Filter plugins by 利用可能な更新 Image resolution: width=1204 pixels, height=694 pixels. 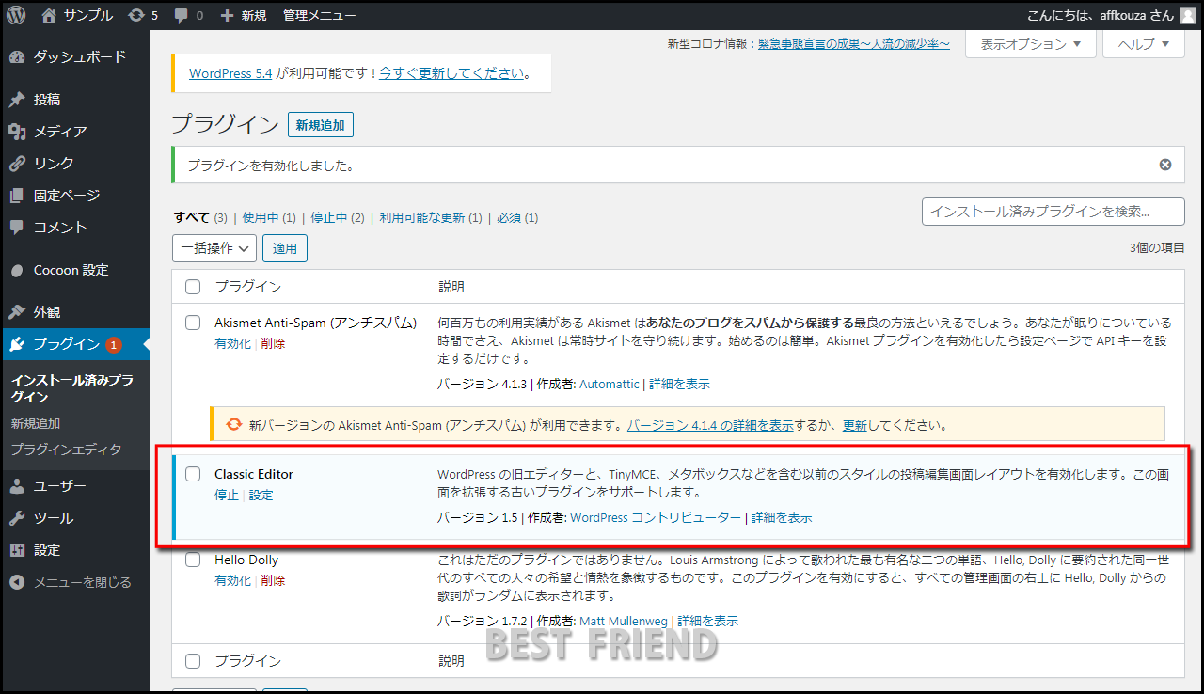(422, 217)
